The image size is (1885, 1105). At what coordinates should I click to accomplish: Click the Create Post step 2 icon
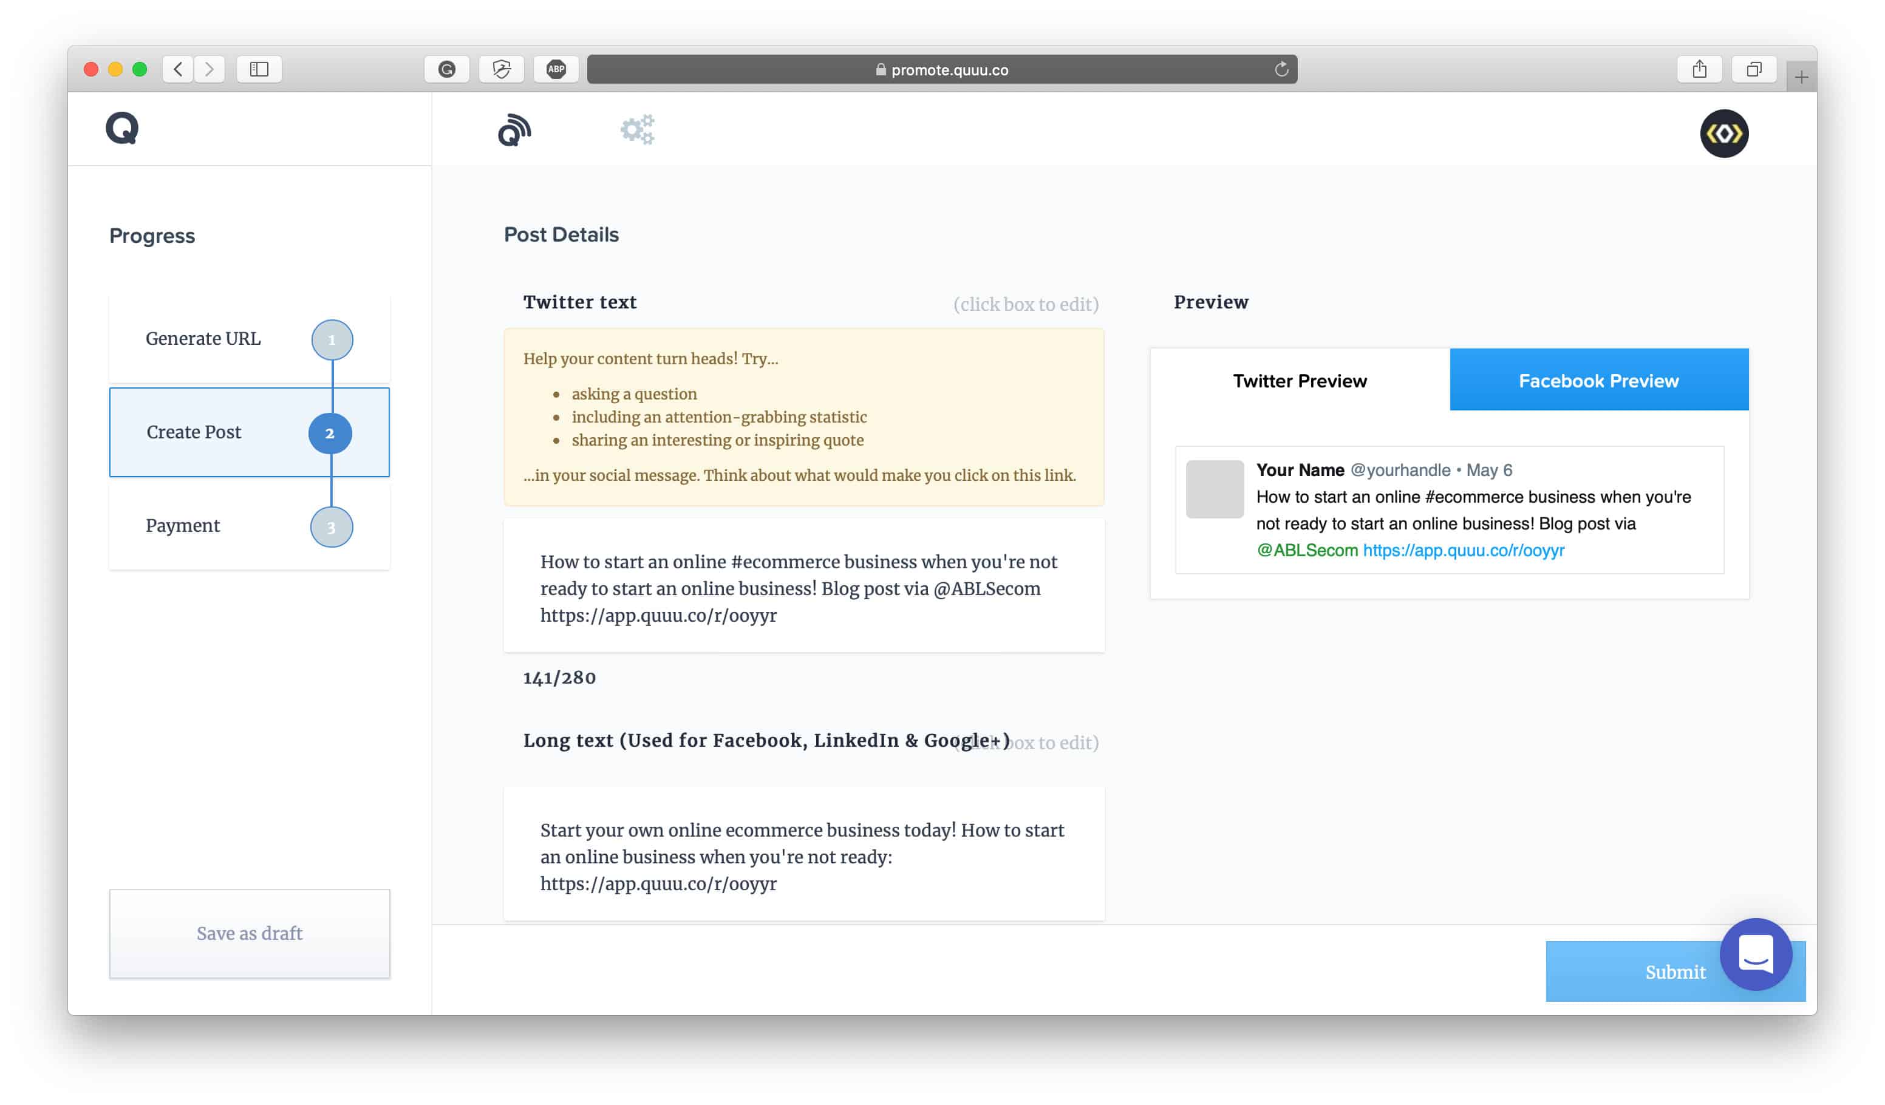(x=330, y=432)
